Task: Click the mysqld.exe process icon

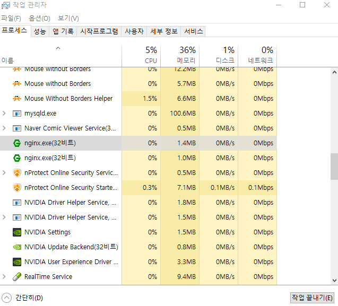Action: point(17,113)
